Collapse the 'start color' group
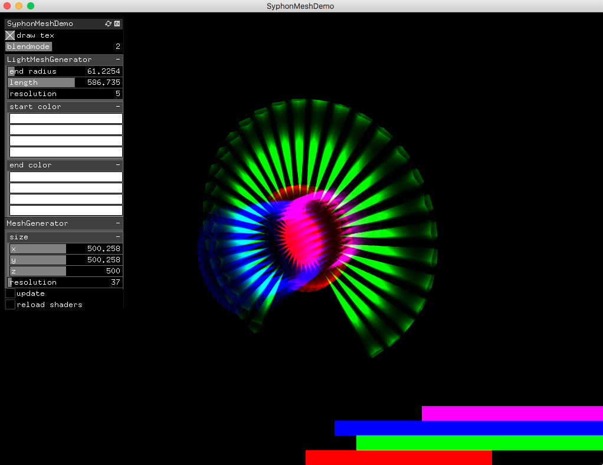The height and width of the screenshot is (465, 603). click(x=118, y=107)
